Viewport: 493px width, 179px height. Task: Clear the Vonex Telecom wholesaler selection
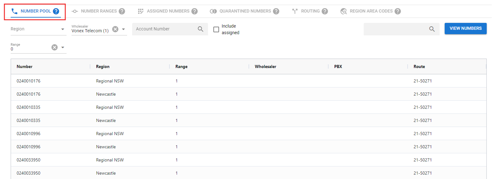pos(115,29)
